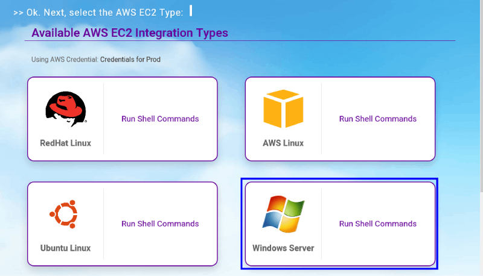This screenshot has width=483, height=276.
Task: Open Run Shell Commands for RedHat Linux
Action: (160, 119)
